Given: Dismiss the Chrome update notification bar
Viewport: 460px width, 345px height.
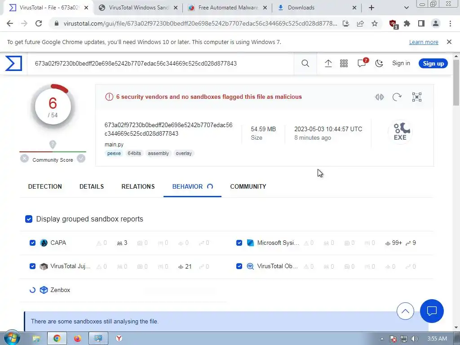Looking at the screenshot, I should [449, 42].
